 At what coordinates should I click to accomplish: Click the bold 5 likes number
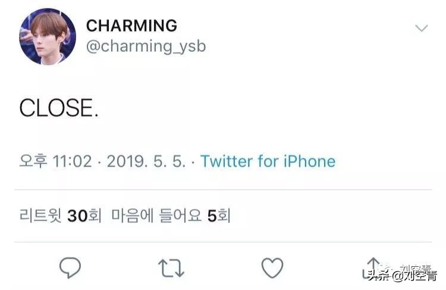(x=211, y=216)
